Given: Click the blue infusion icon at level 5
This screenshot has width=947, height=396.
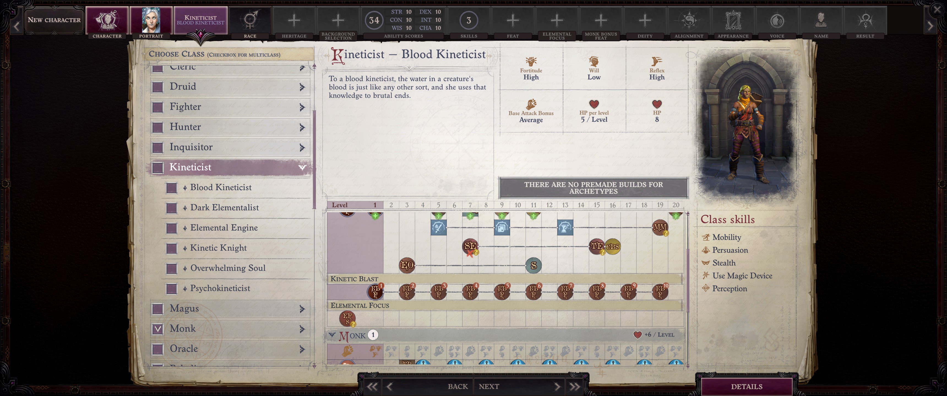Looking at the screenshot, I should point(438,227).
